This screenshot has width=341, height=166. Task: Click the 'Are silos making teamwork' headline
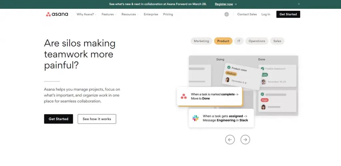coord(80,54)
